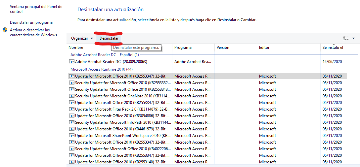Open the view options dropdown arrow

coord(354,38)
